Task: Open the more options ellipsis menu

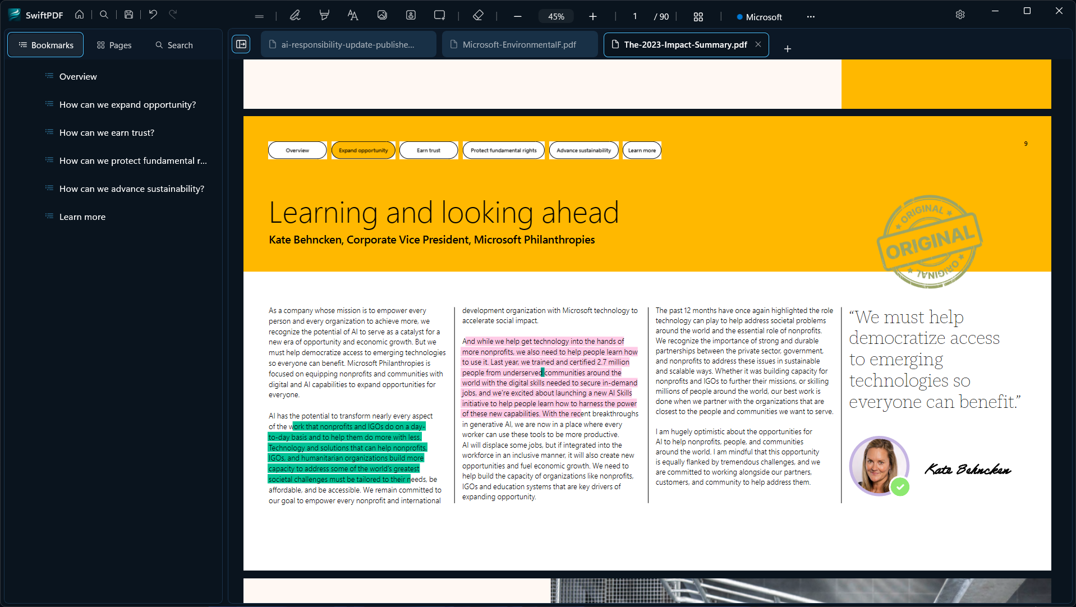Action: 811,17
